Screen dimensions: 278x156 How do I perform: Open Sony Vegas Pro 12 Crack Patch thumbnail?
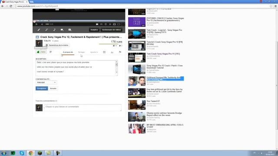137,69
